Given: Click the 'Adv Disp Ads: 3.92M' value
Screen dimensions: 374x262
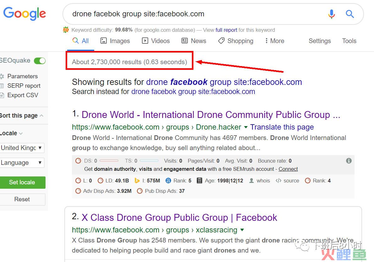Looking at the screenshot, I should [x=124, y=191].
